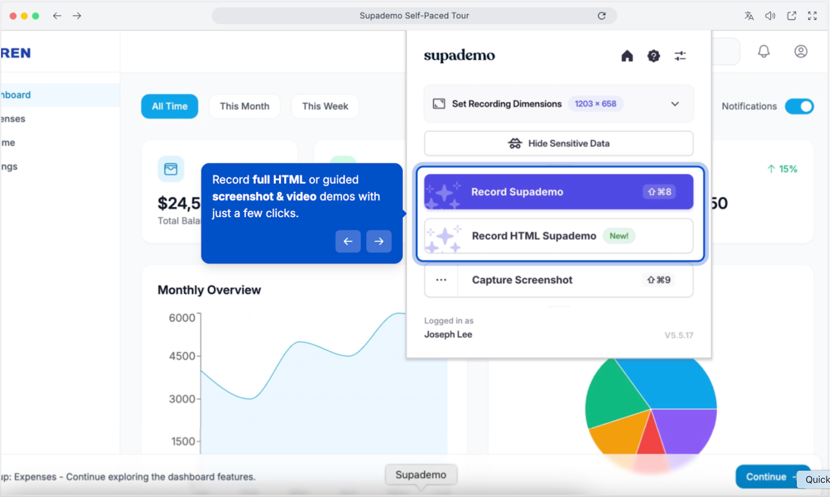Toggle the Notifications switch
Image resolution: width=830 pixels, height=497 pixels.
coord(799,106)
